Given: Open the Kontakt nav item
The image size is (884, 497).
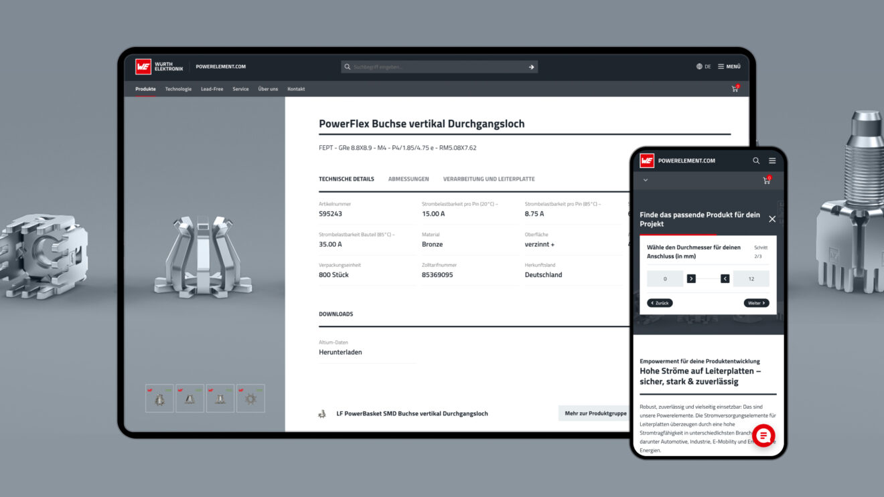Looking at the screenshot, I should pyautogui.click(x=296, y=89).
